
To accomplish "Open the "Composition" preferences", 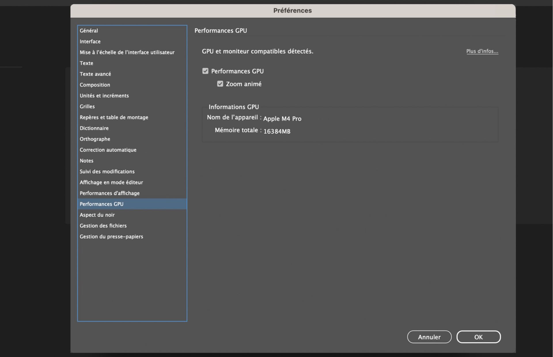I will [x=95, y=85].
